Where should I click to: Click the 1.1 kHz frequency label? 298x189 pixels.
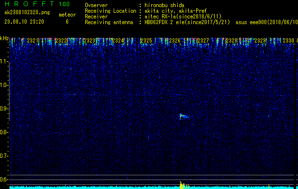tap(4, 61)
